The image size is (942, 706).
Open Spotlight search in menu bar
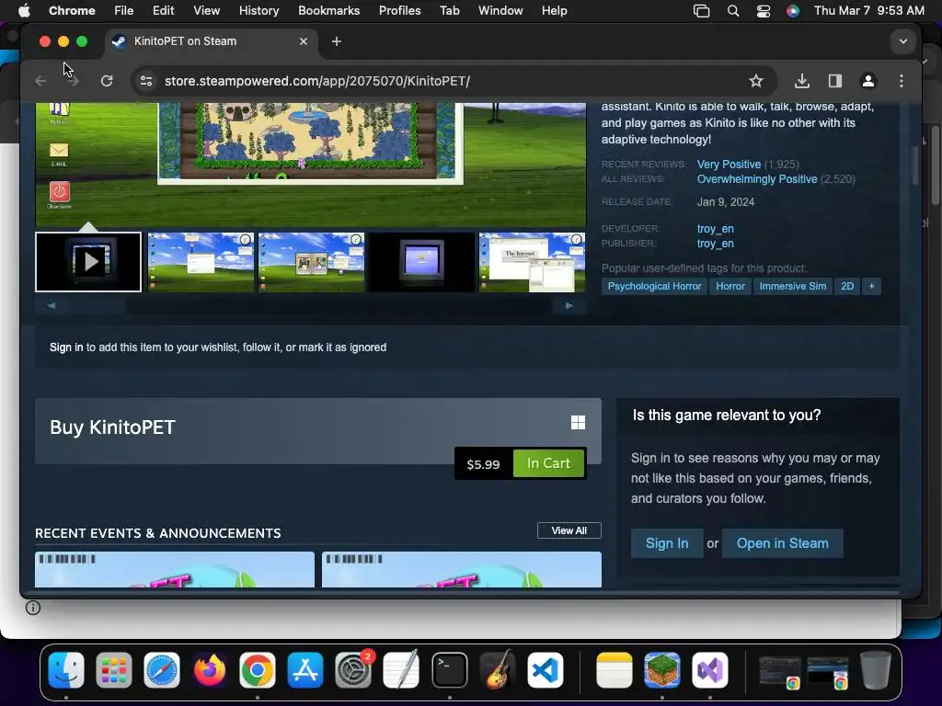point(733,10)
